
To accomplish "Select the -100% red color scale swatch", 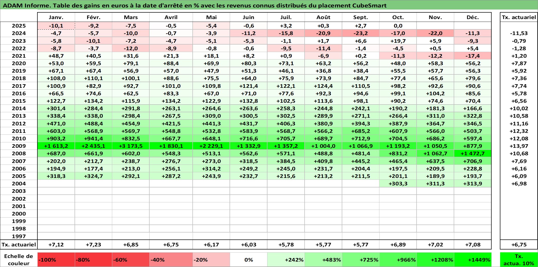I will point(56,260).
